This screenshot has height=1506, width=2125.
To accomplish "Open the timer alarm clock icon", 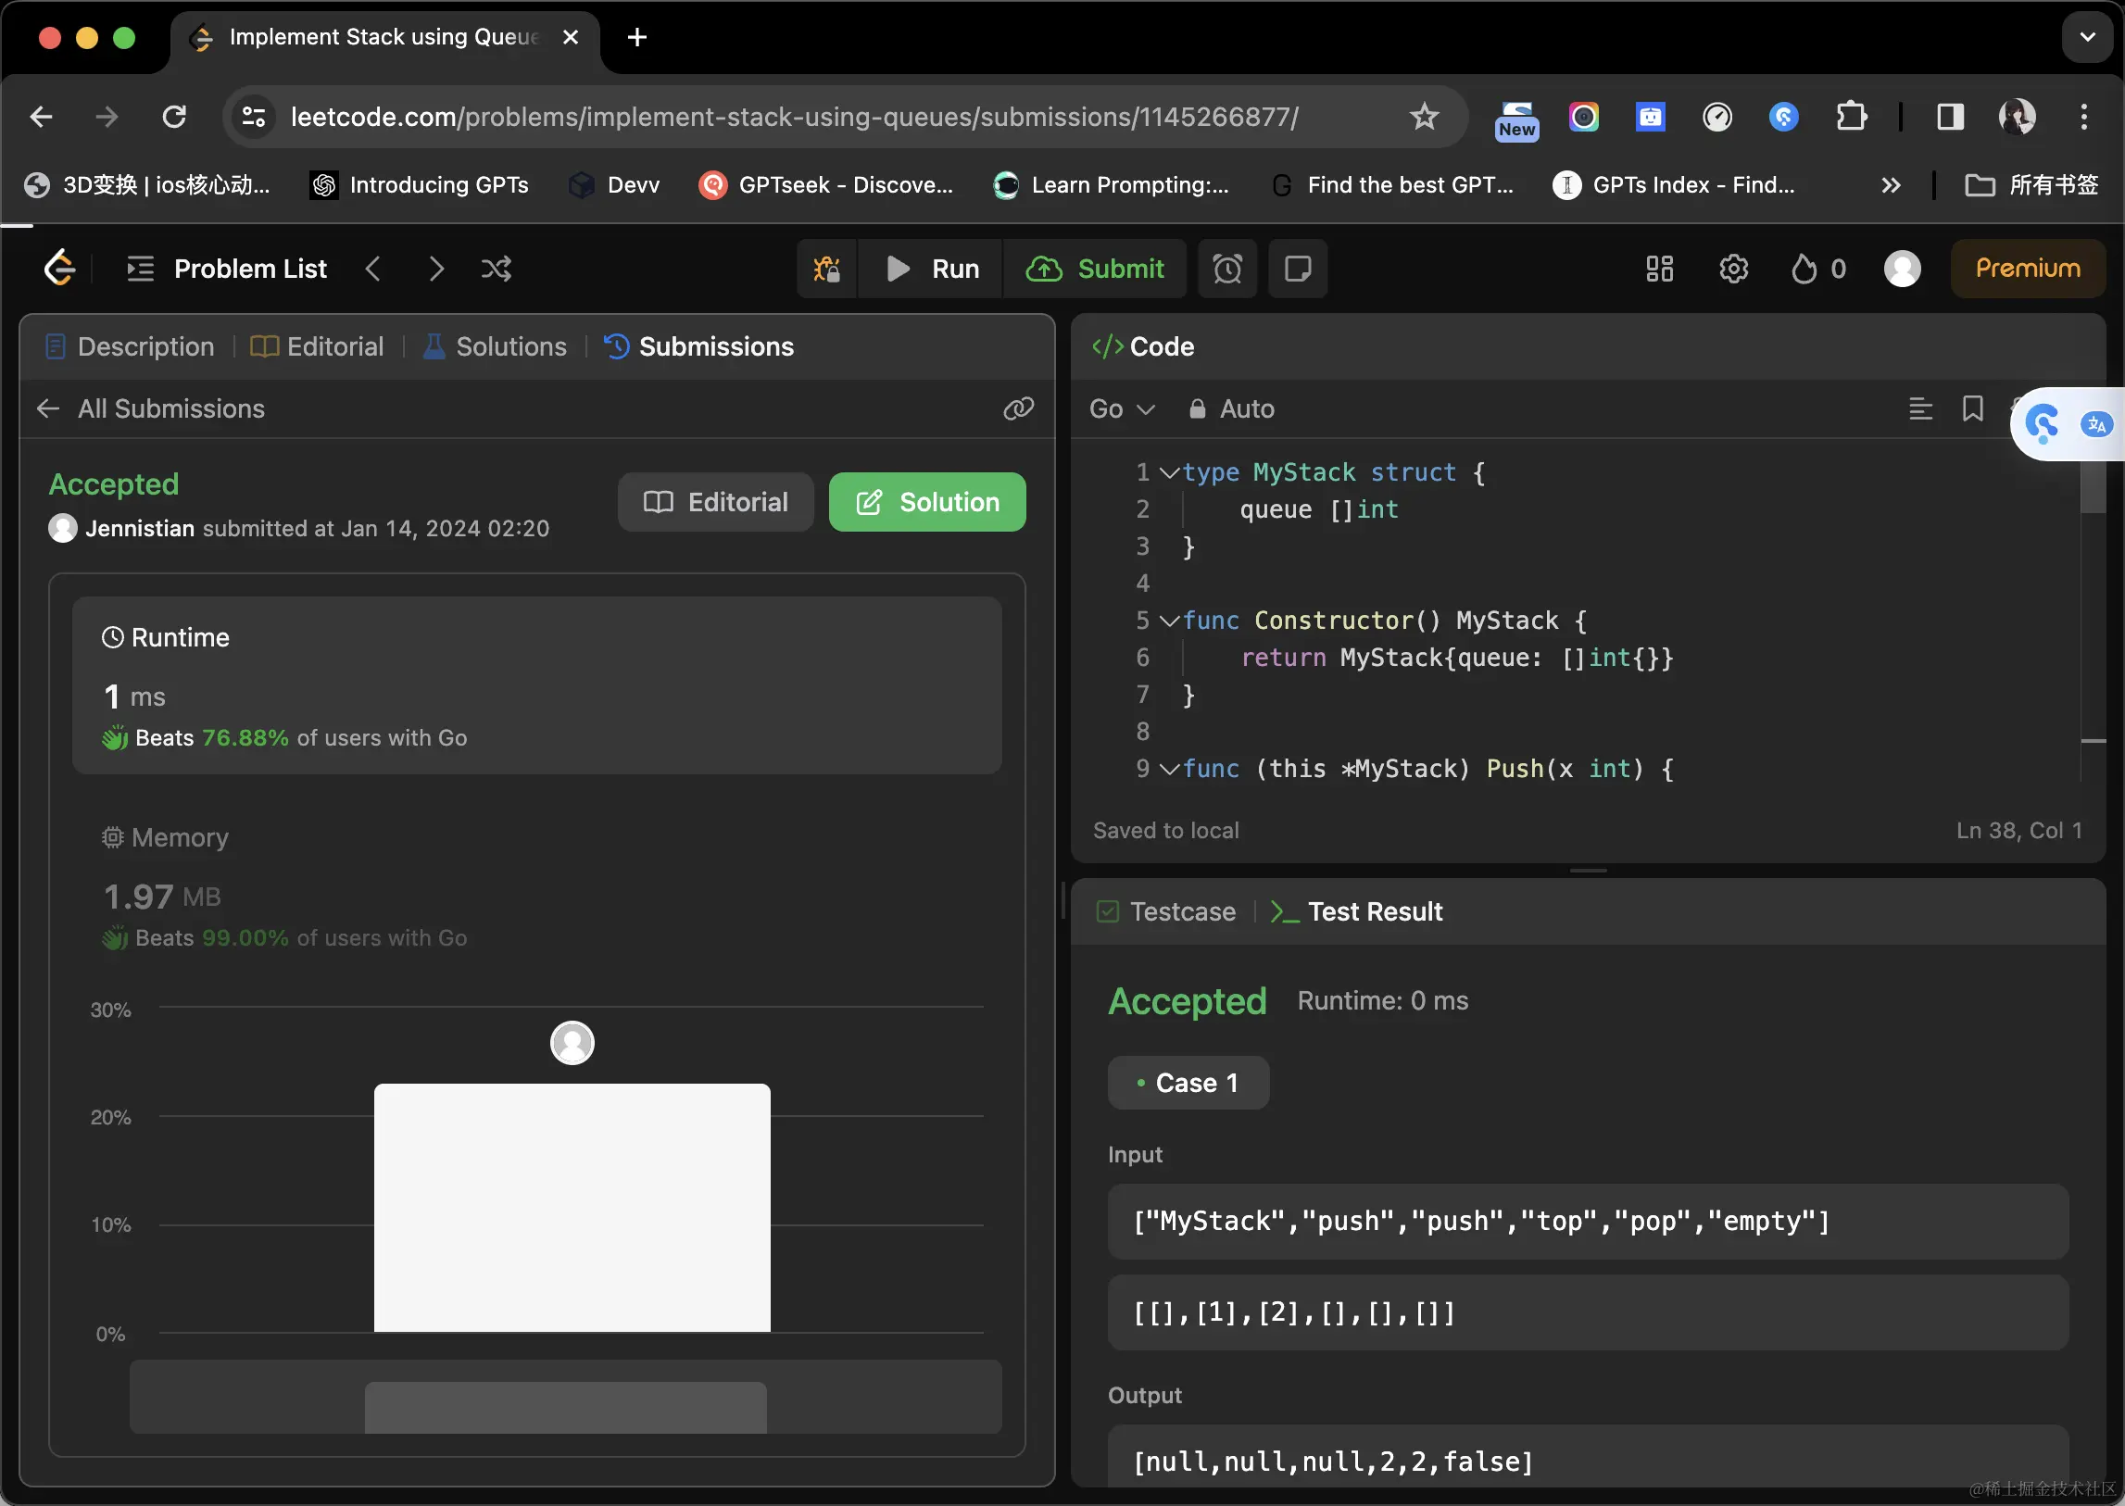I will (x=1226, y=269).
